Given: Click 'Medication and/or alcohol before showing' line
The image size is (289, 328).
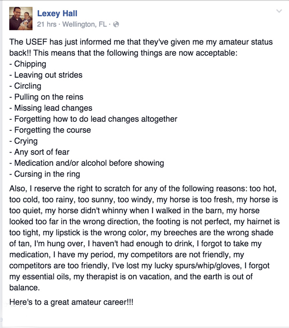Looking at the screenshot, I should [87, 163].
